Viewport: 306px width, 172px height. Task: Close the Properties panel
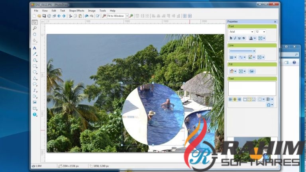coord(275,21)
